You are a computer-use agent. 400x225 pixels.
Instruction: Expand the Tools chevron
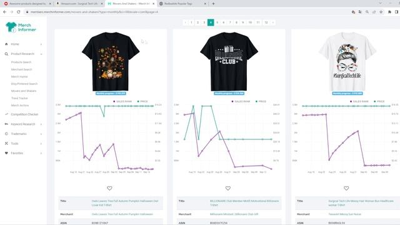(x=41, y=143)
